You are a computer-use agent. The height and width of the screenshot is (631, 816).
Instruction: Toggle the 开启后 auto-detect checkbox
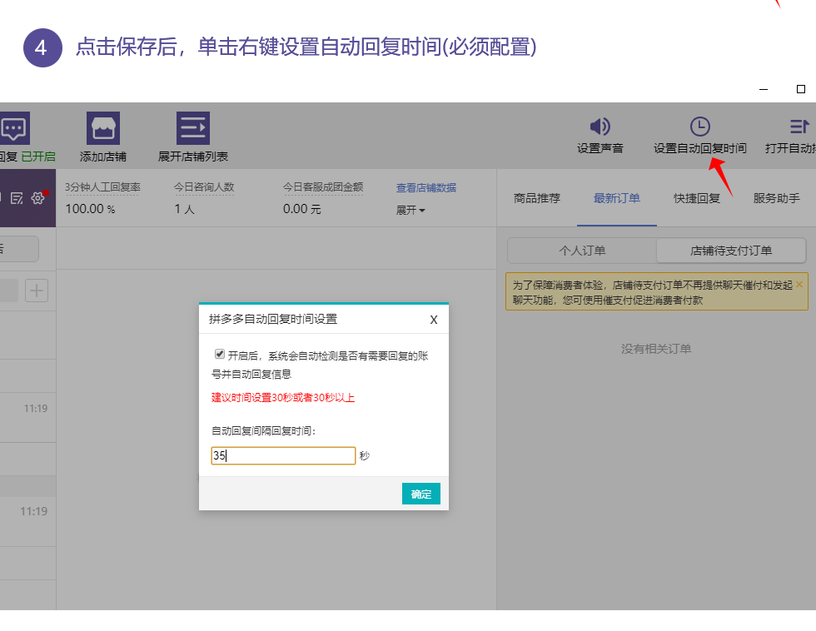point(220,355)
